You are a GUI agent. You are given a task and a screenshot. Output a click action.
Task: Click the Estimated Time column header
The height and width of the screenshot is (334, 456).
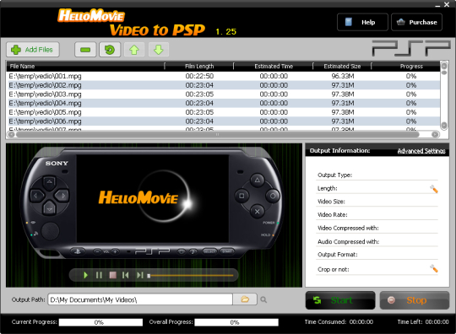(274, 67)
